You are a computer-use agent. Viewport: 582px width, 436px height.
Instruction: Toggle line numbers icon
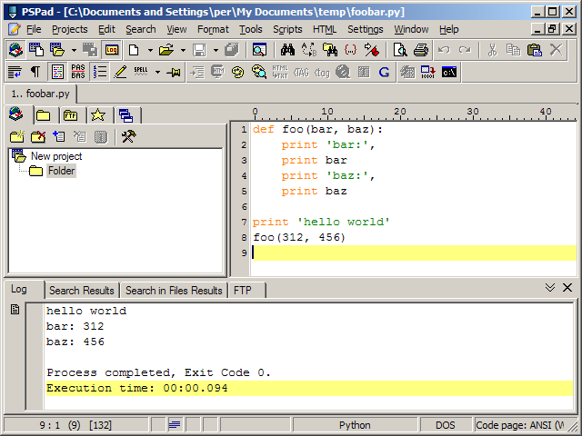click(x=99, y=72)
